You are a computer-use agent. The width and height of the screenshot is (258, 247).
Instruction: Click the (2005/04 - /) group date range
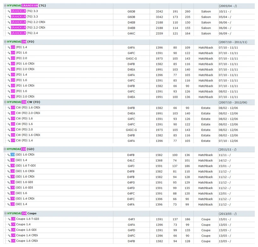coord(228,6)
